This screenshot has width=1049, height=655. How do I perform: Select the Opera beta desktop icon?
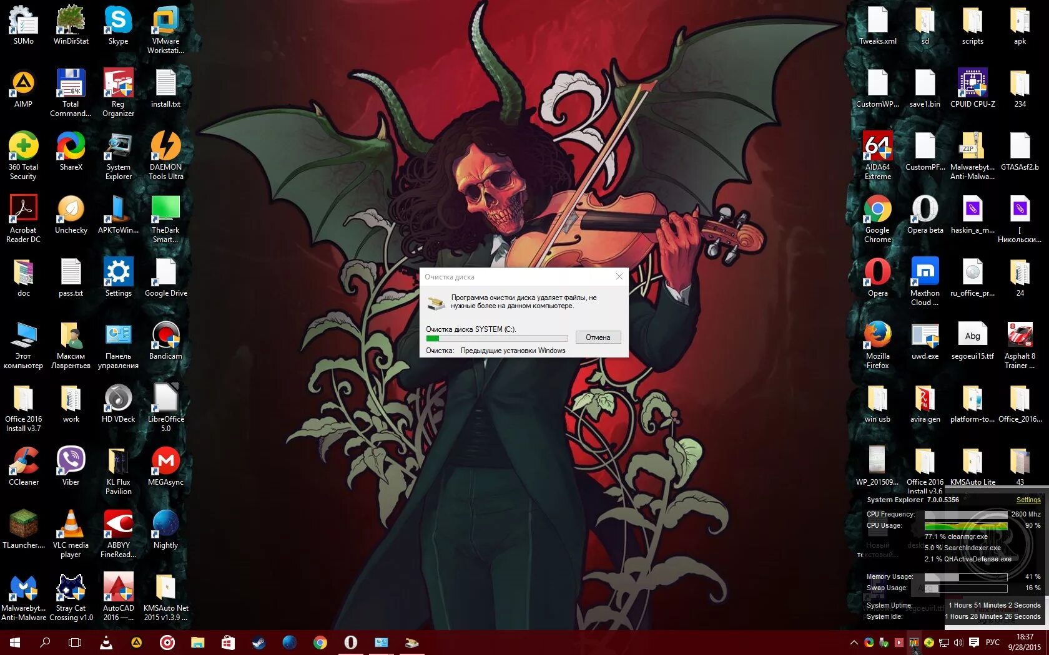point(925,215)
